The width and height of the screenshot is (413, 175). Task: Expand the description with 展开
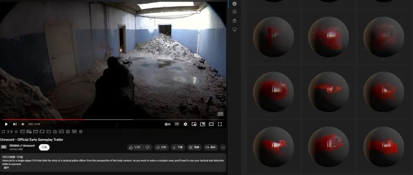point(6,168)
